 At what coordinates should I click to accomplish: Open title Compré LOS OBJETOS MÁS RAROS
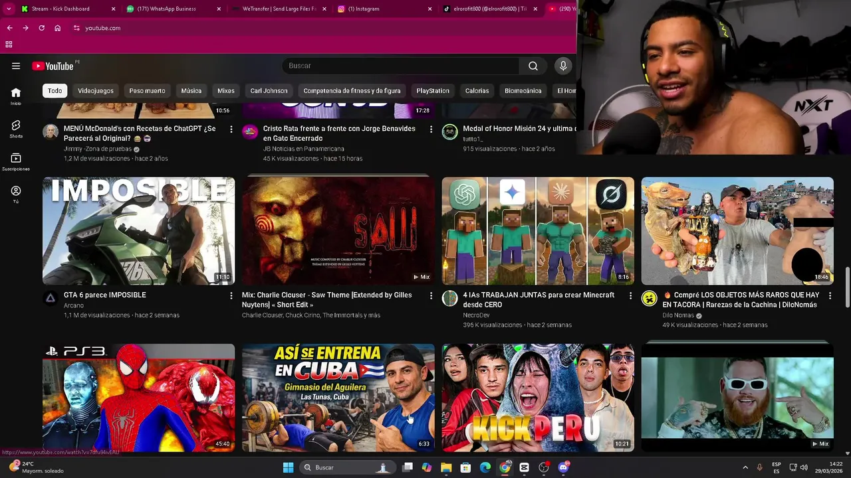(741, 300)
